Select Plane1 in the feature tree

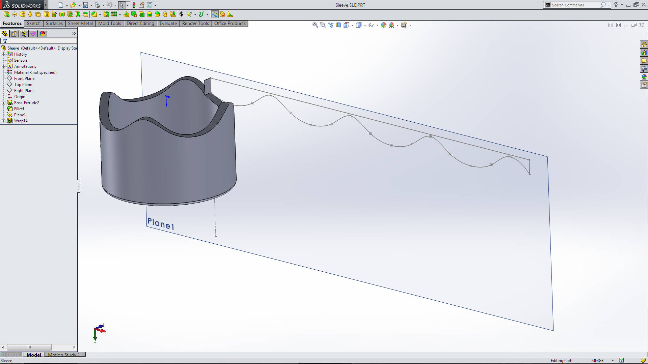click(x=20, y=115)
